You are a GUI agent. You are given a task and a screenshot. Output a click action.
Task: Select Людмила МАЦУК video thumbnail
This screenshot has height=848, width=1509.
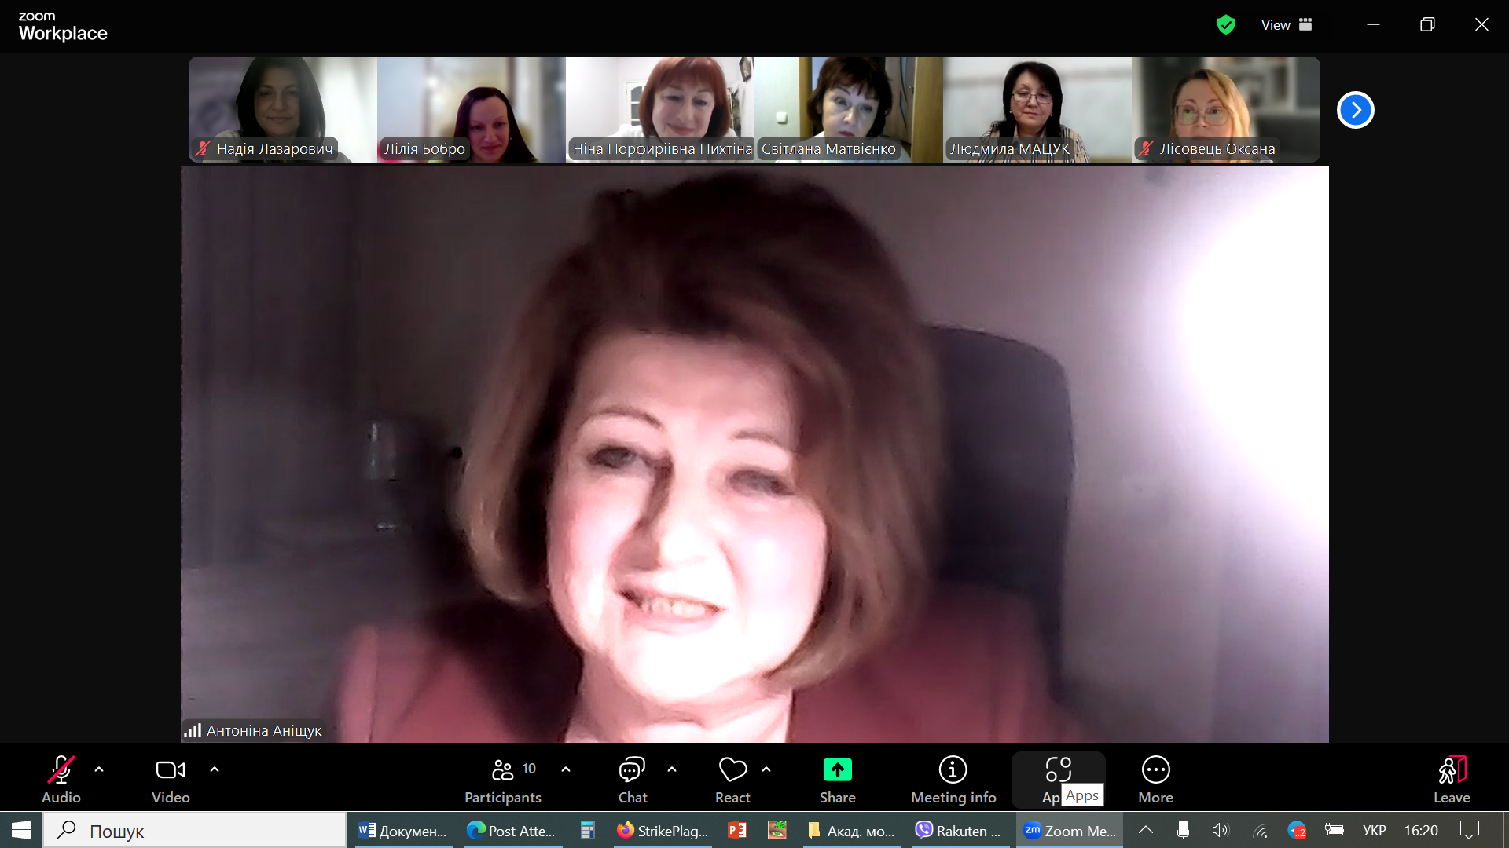[x=1037, y=110]
